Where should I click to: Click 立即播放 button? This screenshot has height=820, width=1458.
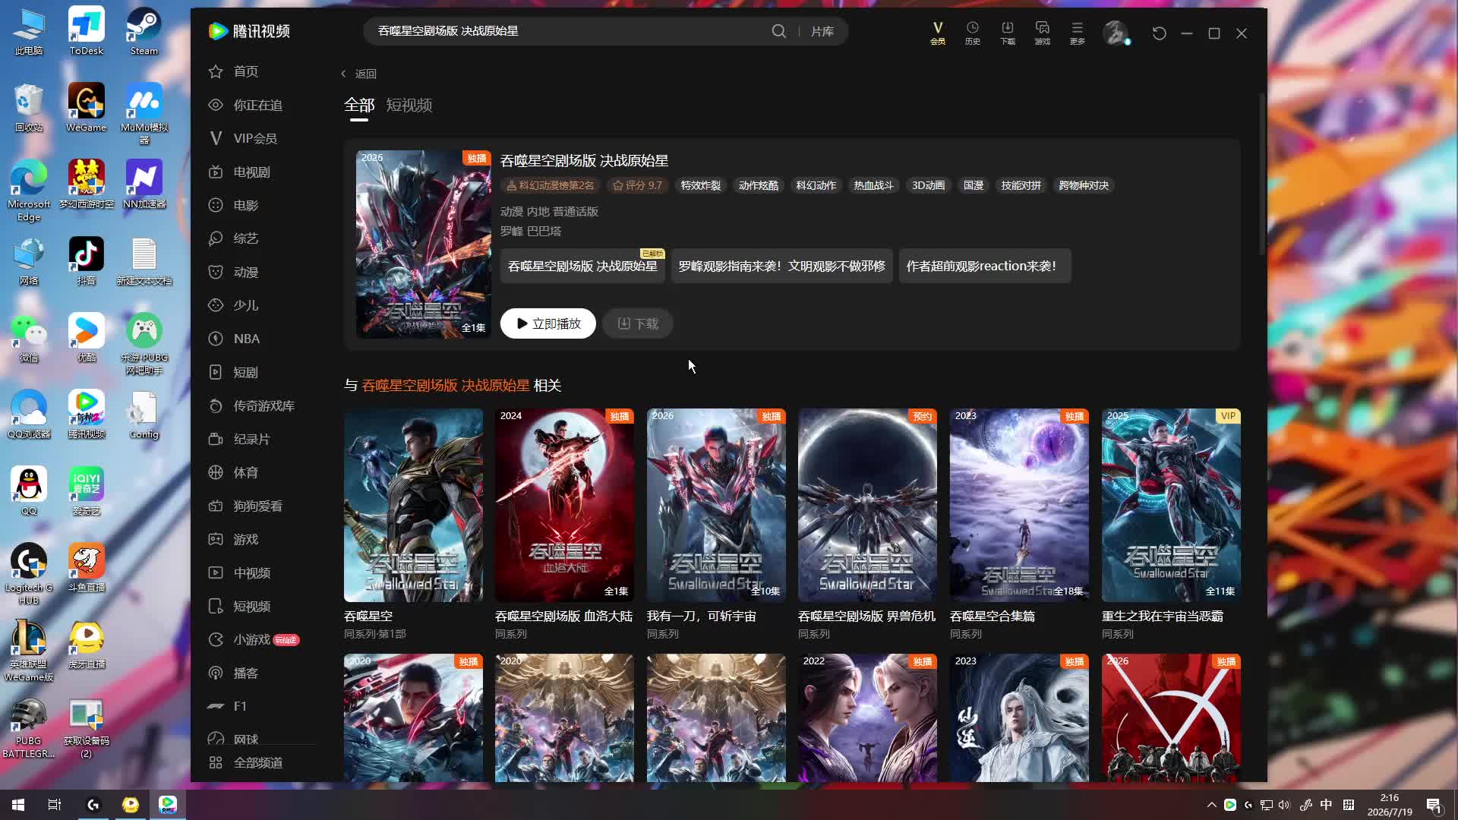548,323
